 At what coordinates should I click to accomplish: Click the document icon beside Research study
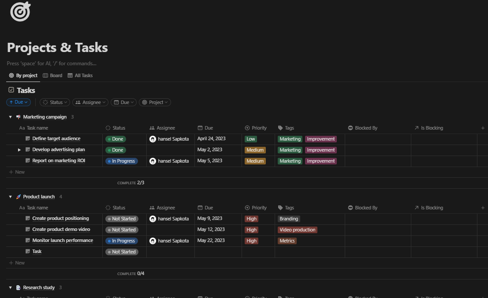point(18,287)
